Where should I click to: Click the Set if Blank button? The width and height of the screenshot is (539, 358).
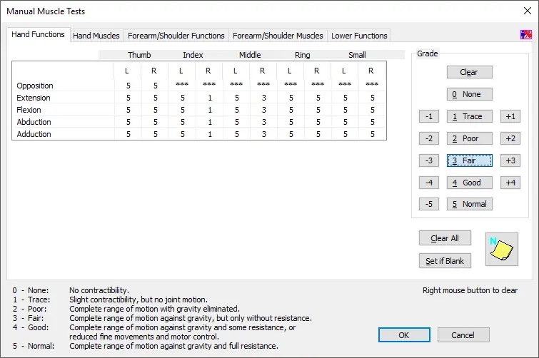click(445, 261)
